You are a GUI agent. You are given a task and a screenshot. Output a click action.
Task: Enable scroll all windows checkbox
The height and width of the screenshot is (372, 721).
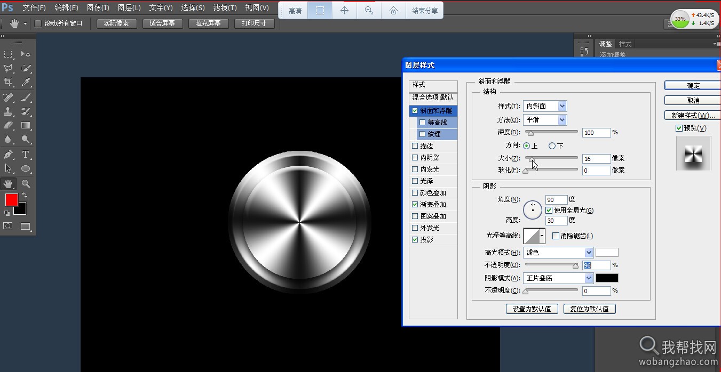click(38, 23)
